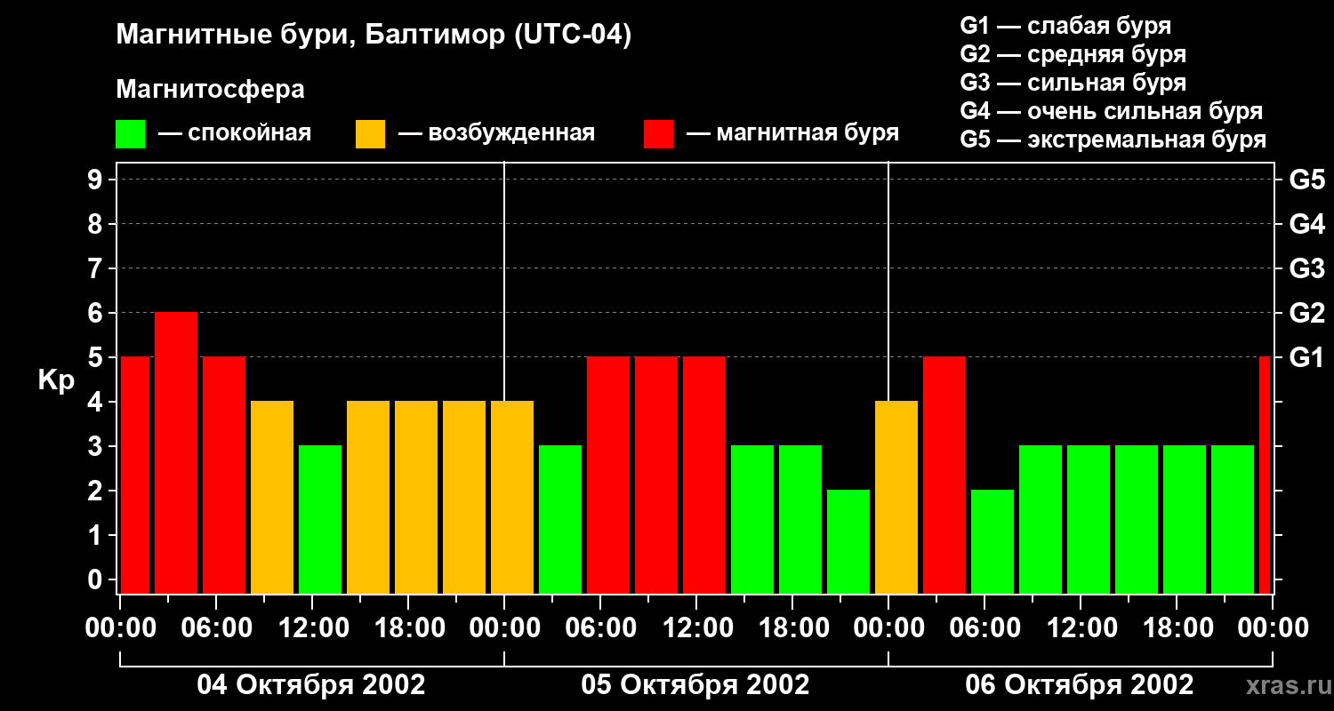Select the "04 Октября 2002" date label

(310, 685)
